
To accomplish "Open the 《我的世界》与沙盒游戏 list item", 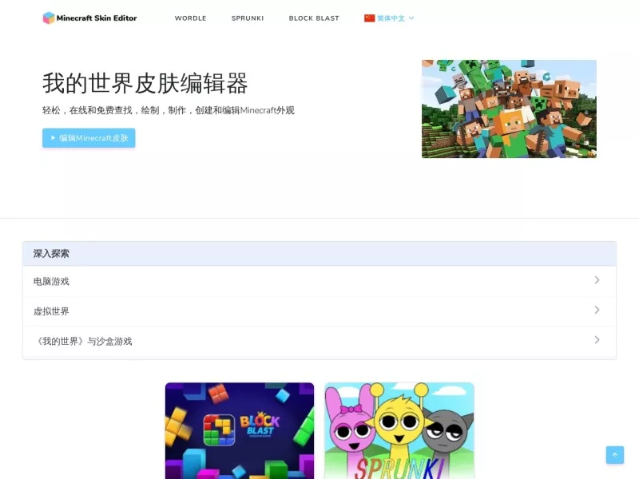I will click(319, 342).
